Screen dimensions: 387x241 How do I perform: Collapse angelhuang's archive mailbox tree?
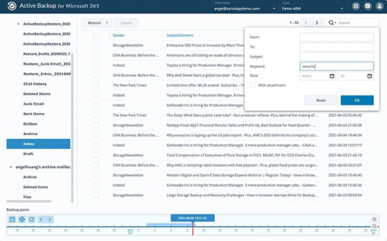coord(11,167)
